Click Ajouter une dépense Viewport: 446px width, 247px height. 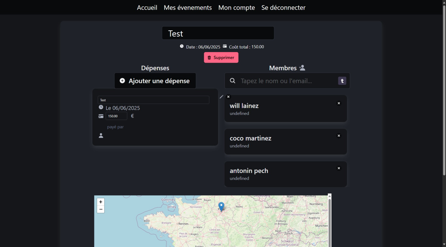[155, 81]
